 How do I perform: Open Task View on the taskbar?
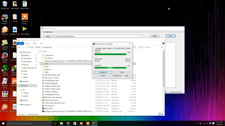click(x=55, y=123)
